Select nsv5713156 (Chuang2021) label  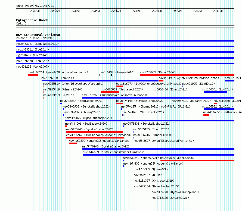(170, 198)
